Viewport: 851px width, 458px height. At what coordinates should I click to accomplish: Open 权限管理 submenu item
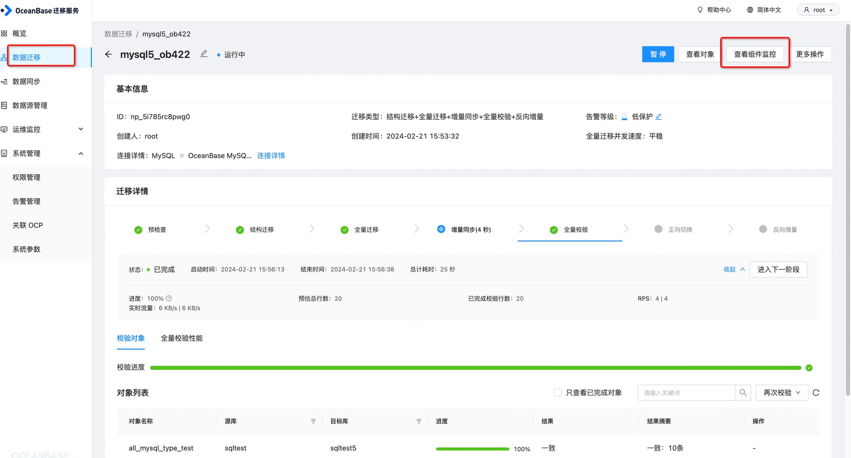tap(27, 177)
